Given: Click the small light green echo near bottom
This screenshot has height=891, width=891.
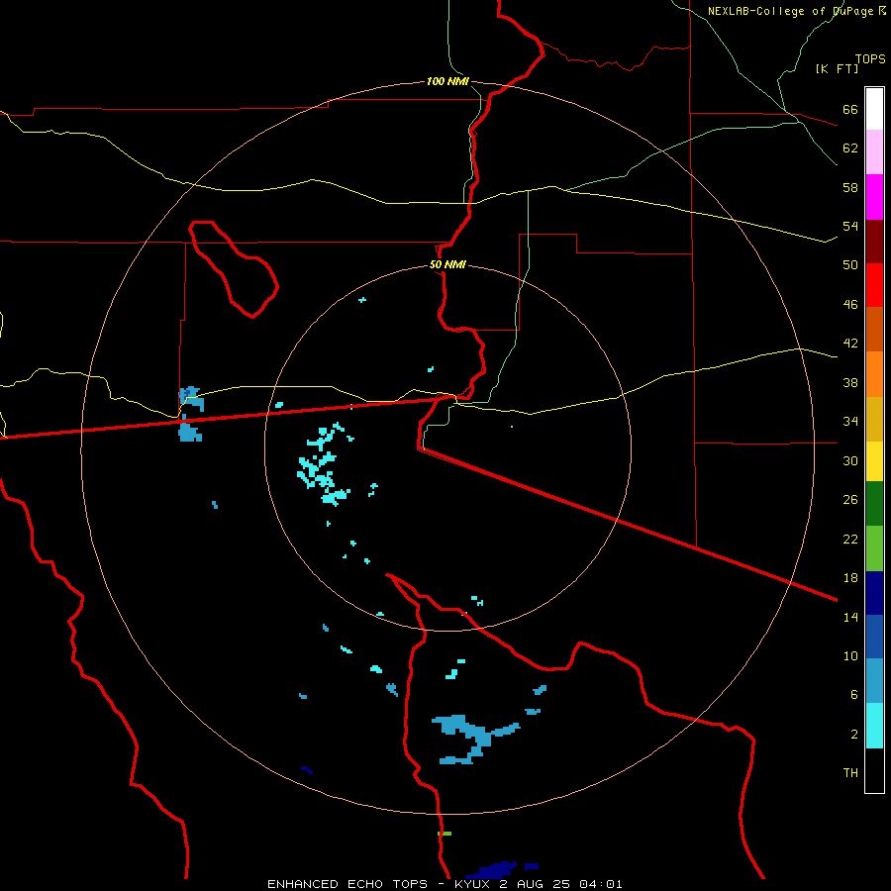Looking at the screenshot, I should click(445, 834).
